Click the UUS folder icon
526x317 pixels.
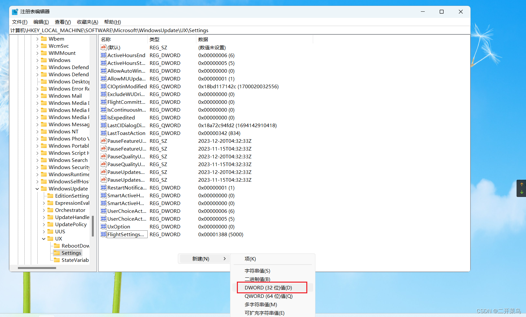point(50,231)
